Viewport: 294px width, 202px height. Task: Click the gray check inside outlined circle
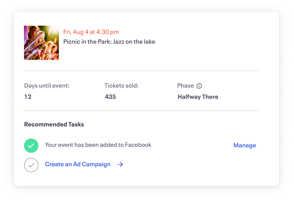(31, 165)
